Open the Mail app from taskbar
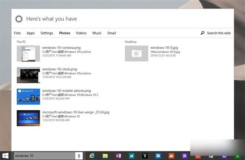Screen dimensions: 245x160 pyautogui.click(x=158, y=155)
